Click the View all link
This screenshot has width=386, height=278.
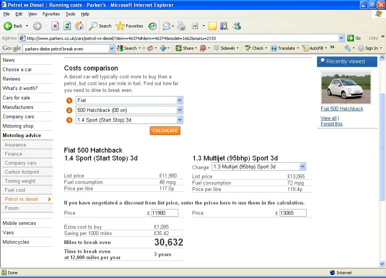328,118
